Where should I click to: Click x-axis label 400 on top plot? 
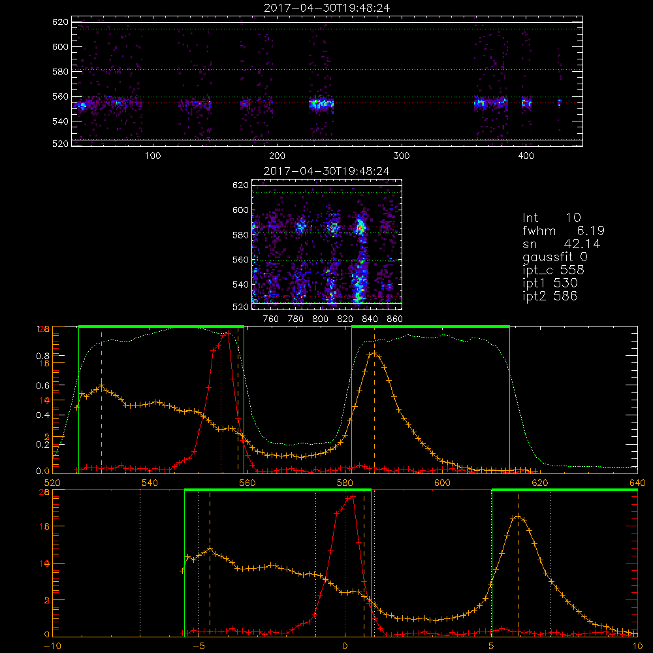click(x=526, y=156)
